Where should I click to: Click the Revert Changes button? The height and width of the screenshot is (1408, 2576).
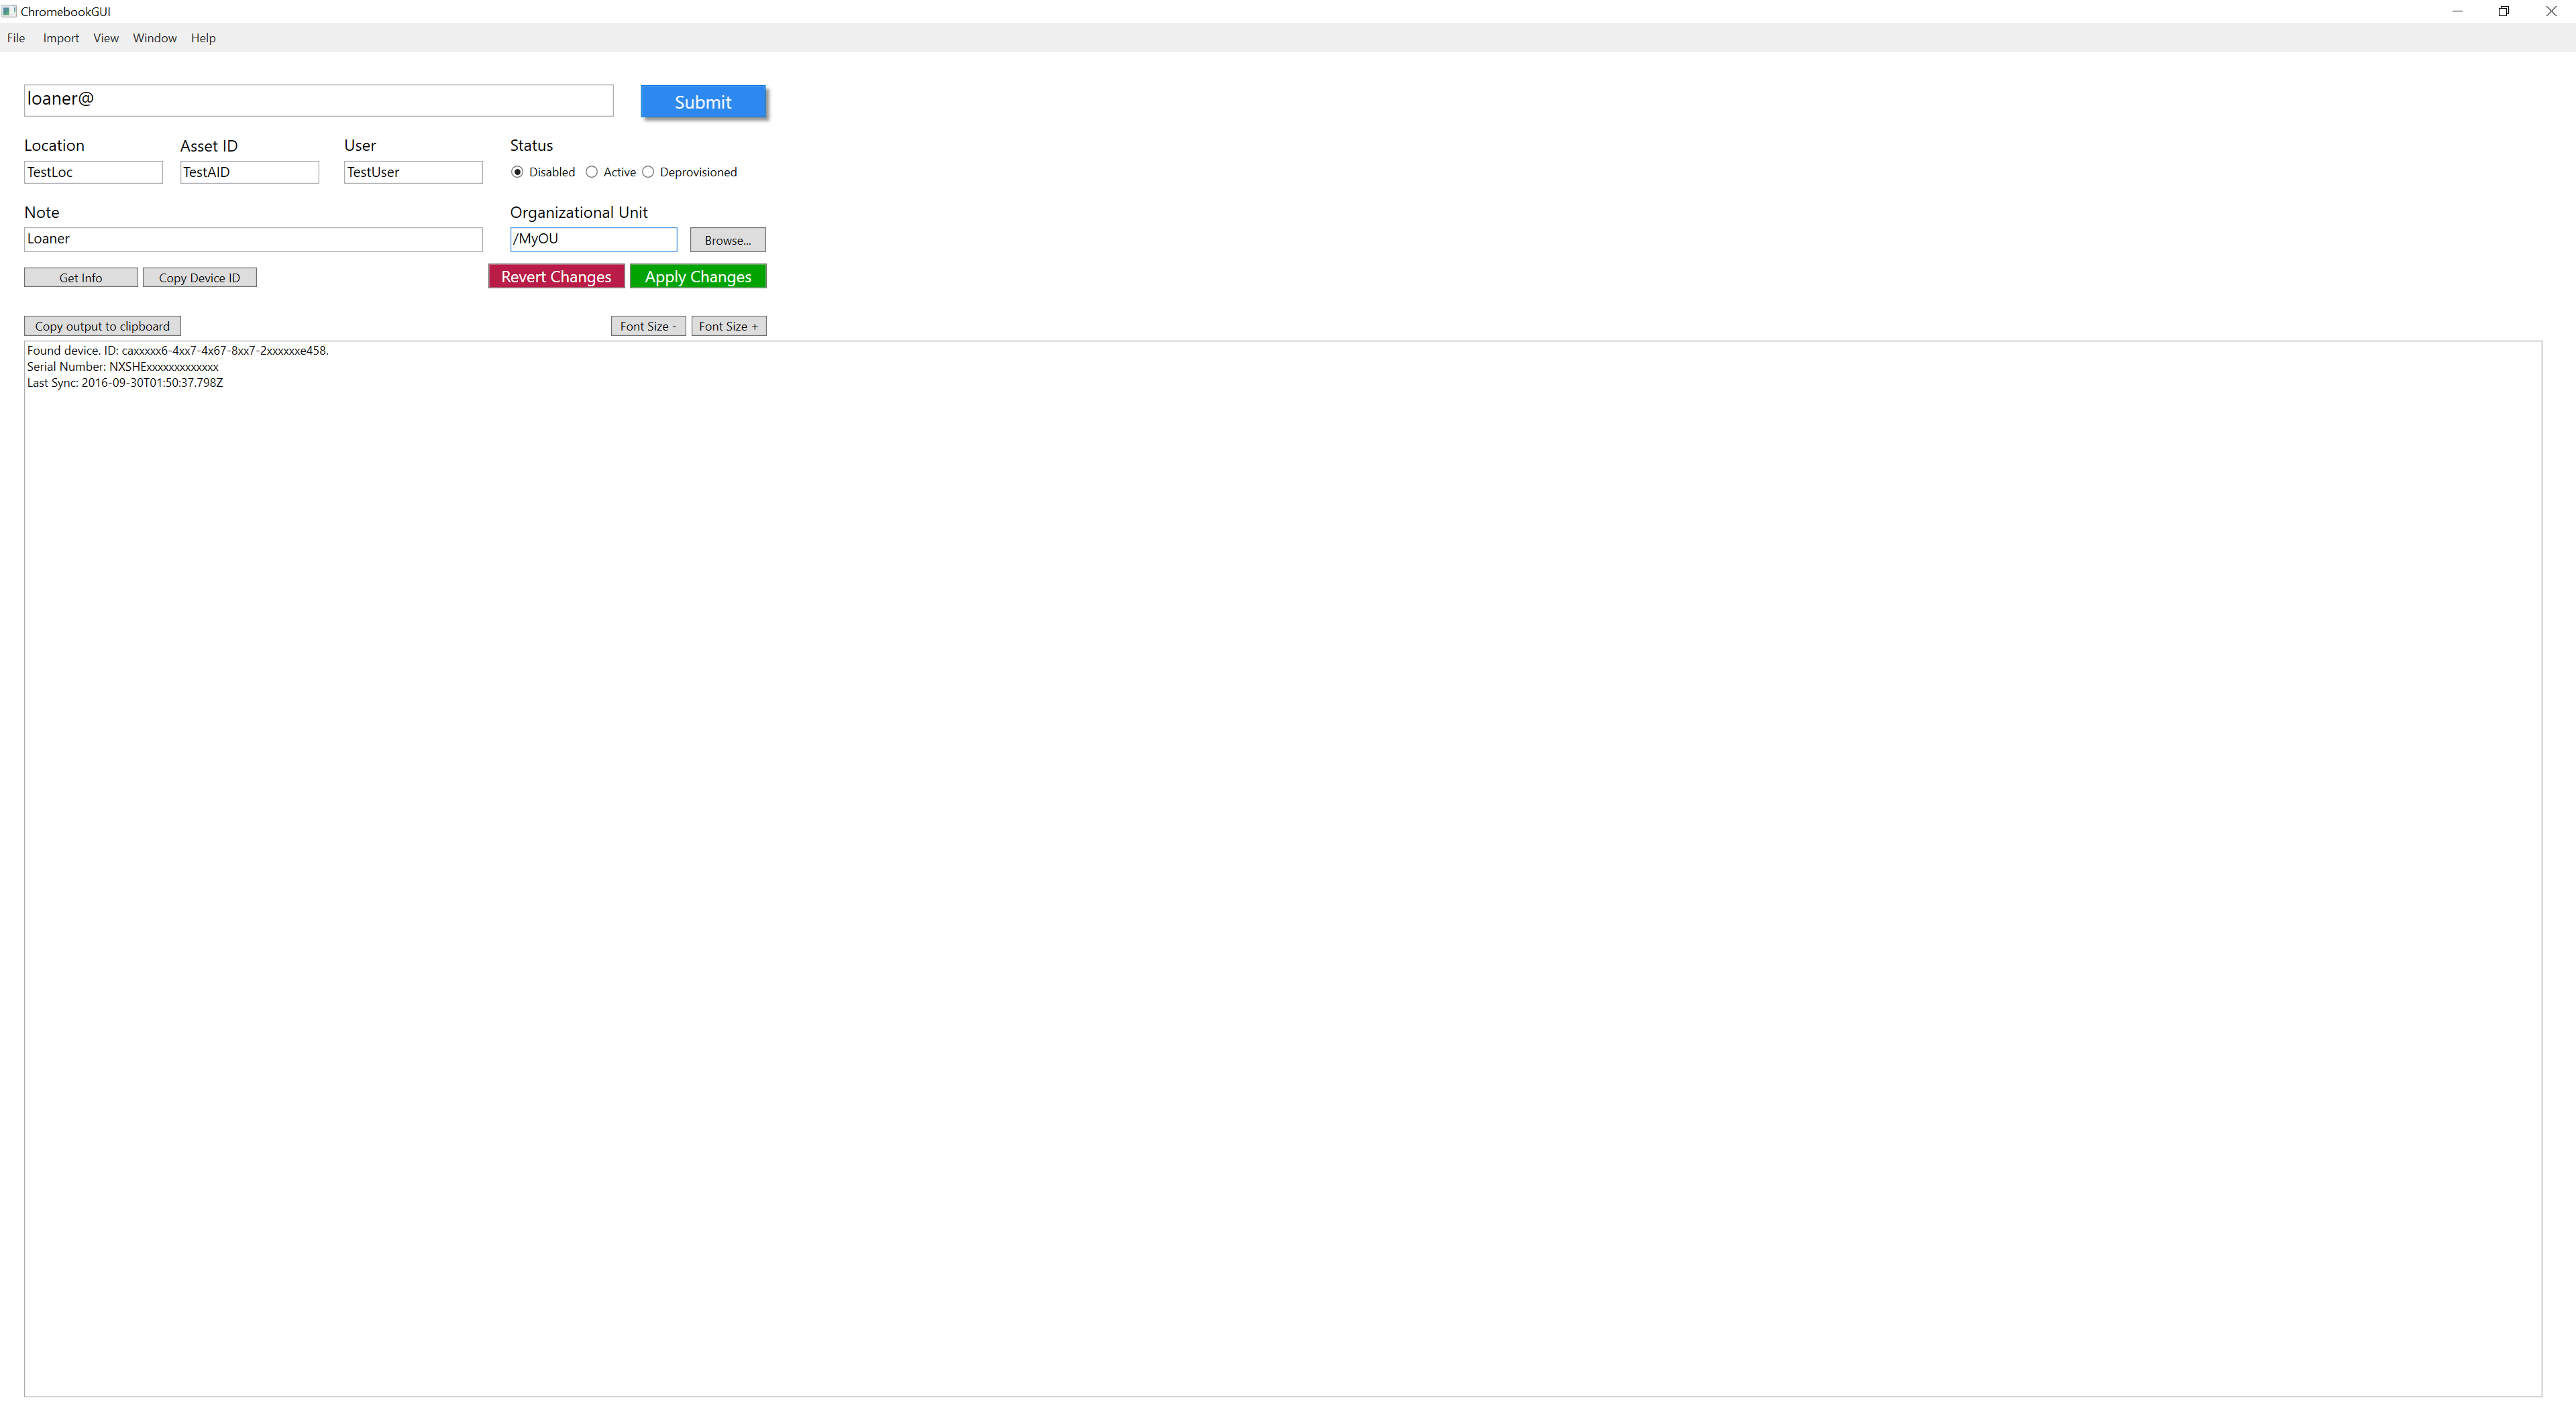555,276
